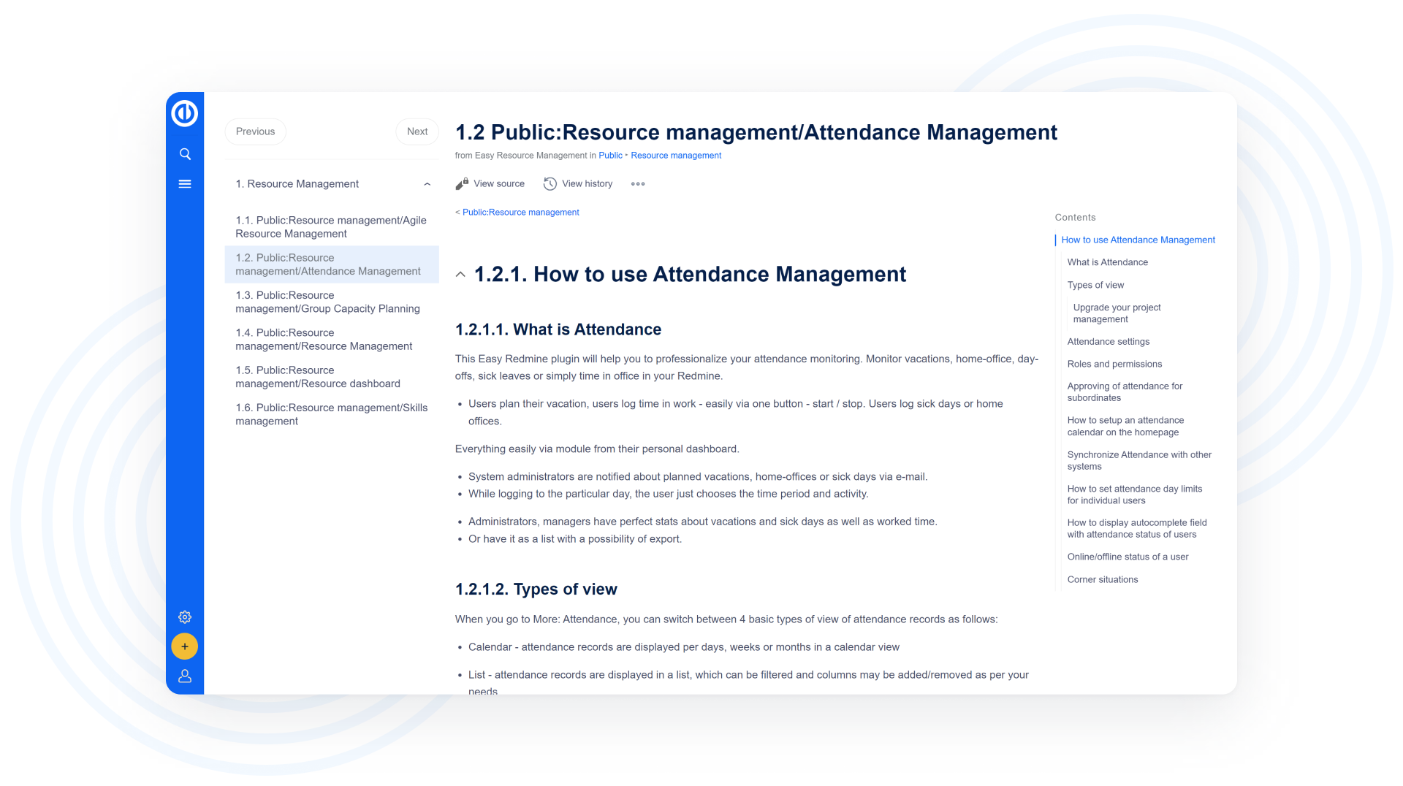Open Skills management page in sidebar

331,414
